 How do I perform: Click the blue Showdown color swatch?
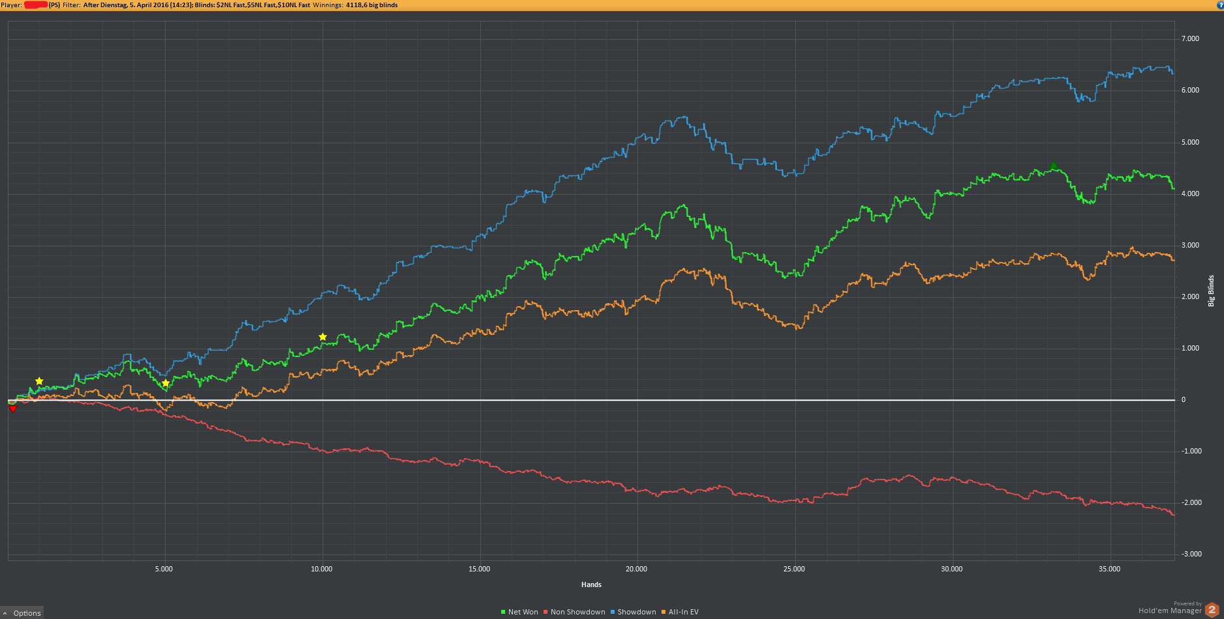tap(613, 612)
